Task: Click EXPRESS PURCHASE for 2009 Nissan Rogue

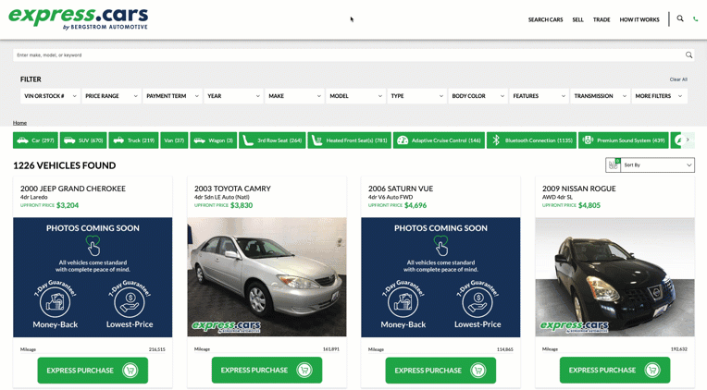Action: [x=614, y=371]
